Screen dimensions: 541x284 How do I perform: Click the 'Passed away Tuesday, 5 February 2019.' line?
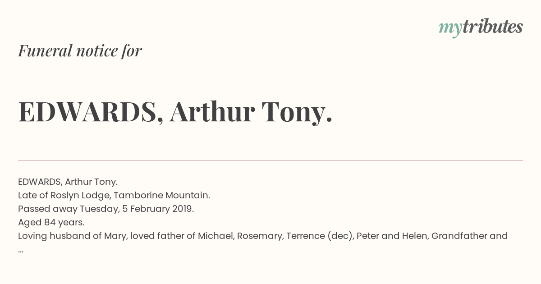pyautogui.click(x=106, y=209)
